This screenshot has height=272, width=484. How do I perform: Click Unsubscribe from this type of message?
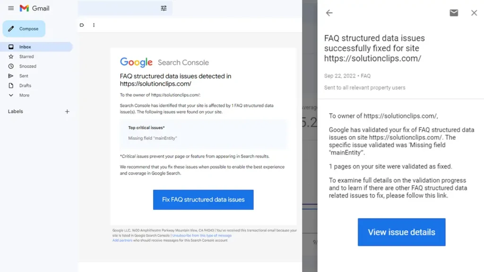pyautogui.click(x=202, y=235)
